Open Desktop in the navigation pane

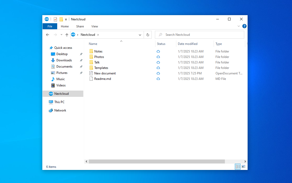[x=62, y=54]
